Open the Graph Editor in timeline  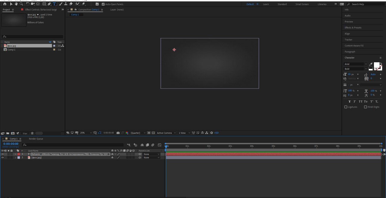(160, 145)
